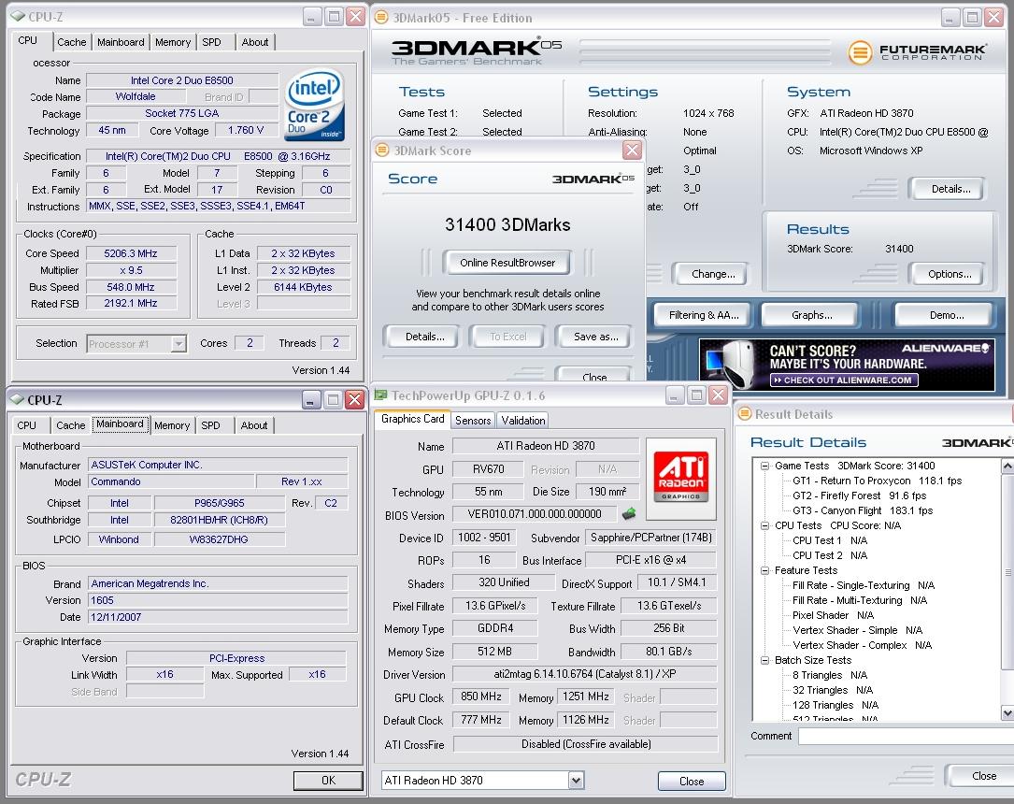1014x804 pixels.
Task: Select the CPU Test 1 tree row
Action: (x=830, y=540)
